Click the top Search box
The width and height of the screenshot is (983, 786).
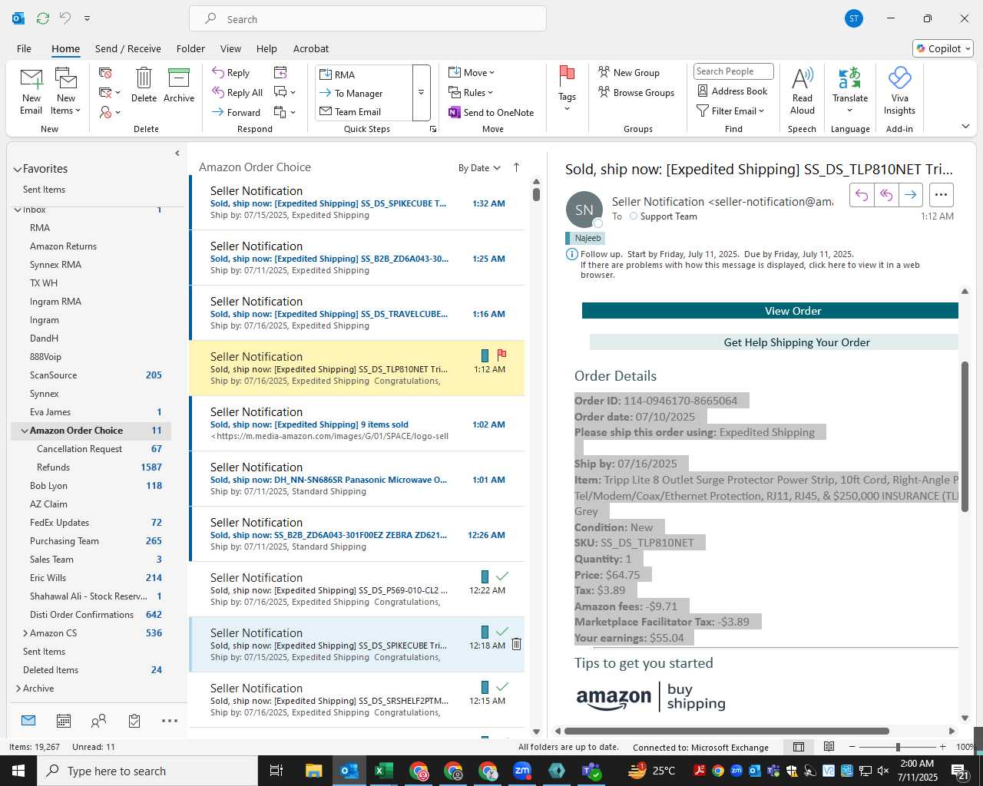368,19
